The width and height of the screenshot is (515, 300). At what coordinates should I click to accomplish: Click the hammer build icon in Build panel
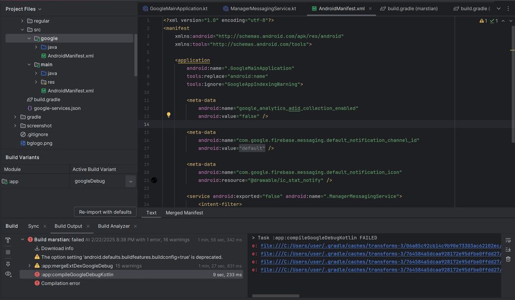[8, 240]
